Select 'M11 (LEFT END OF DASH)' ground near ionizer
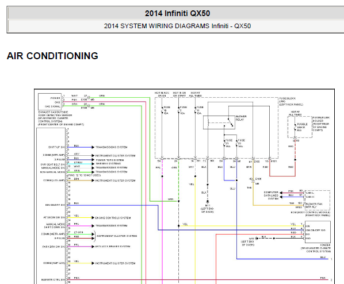Screen dimensions: 344x284 pyautogui.click(x=248, y=241)
